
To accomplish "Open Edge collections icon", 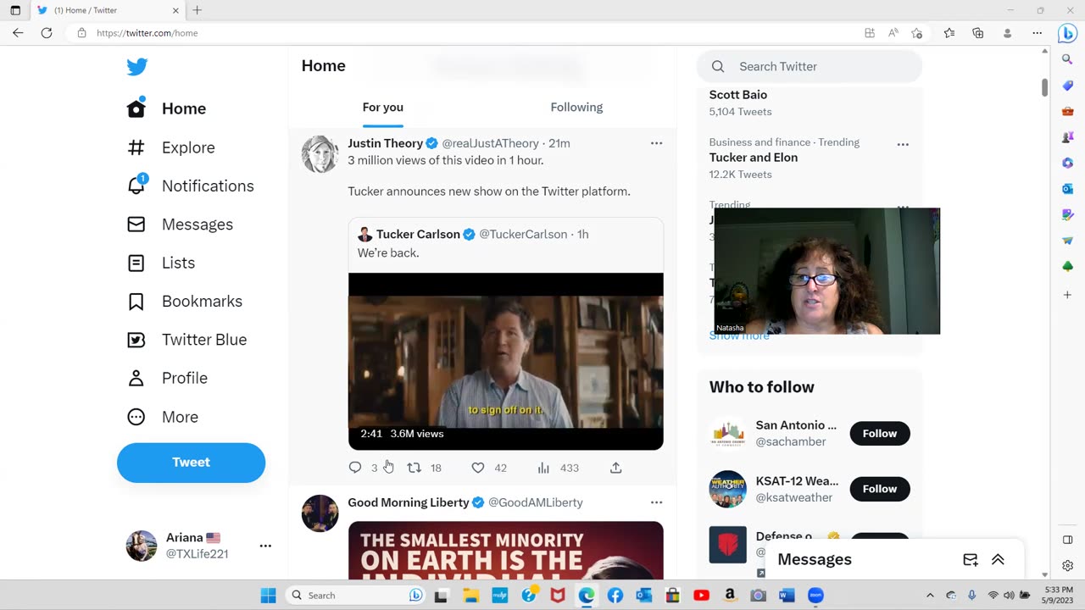I will click(978, 33).
